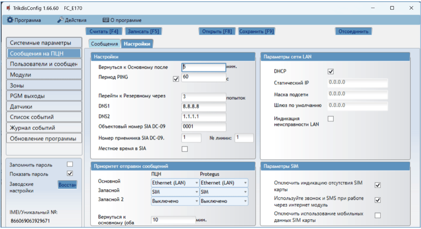Click the Считать [F4] button
Image resolution: width=421 pixels, height=229 pixels.
click(103, 31)
